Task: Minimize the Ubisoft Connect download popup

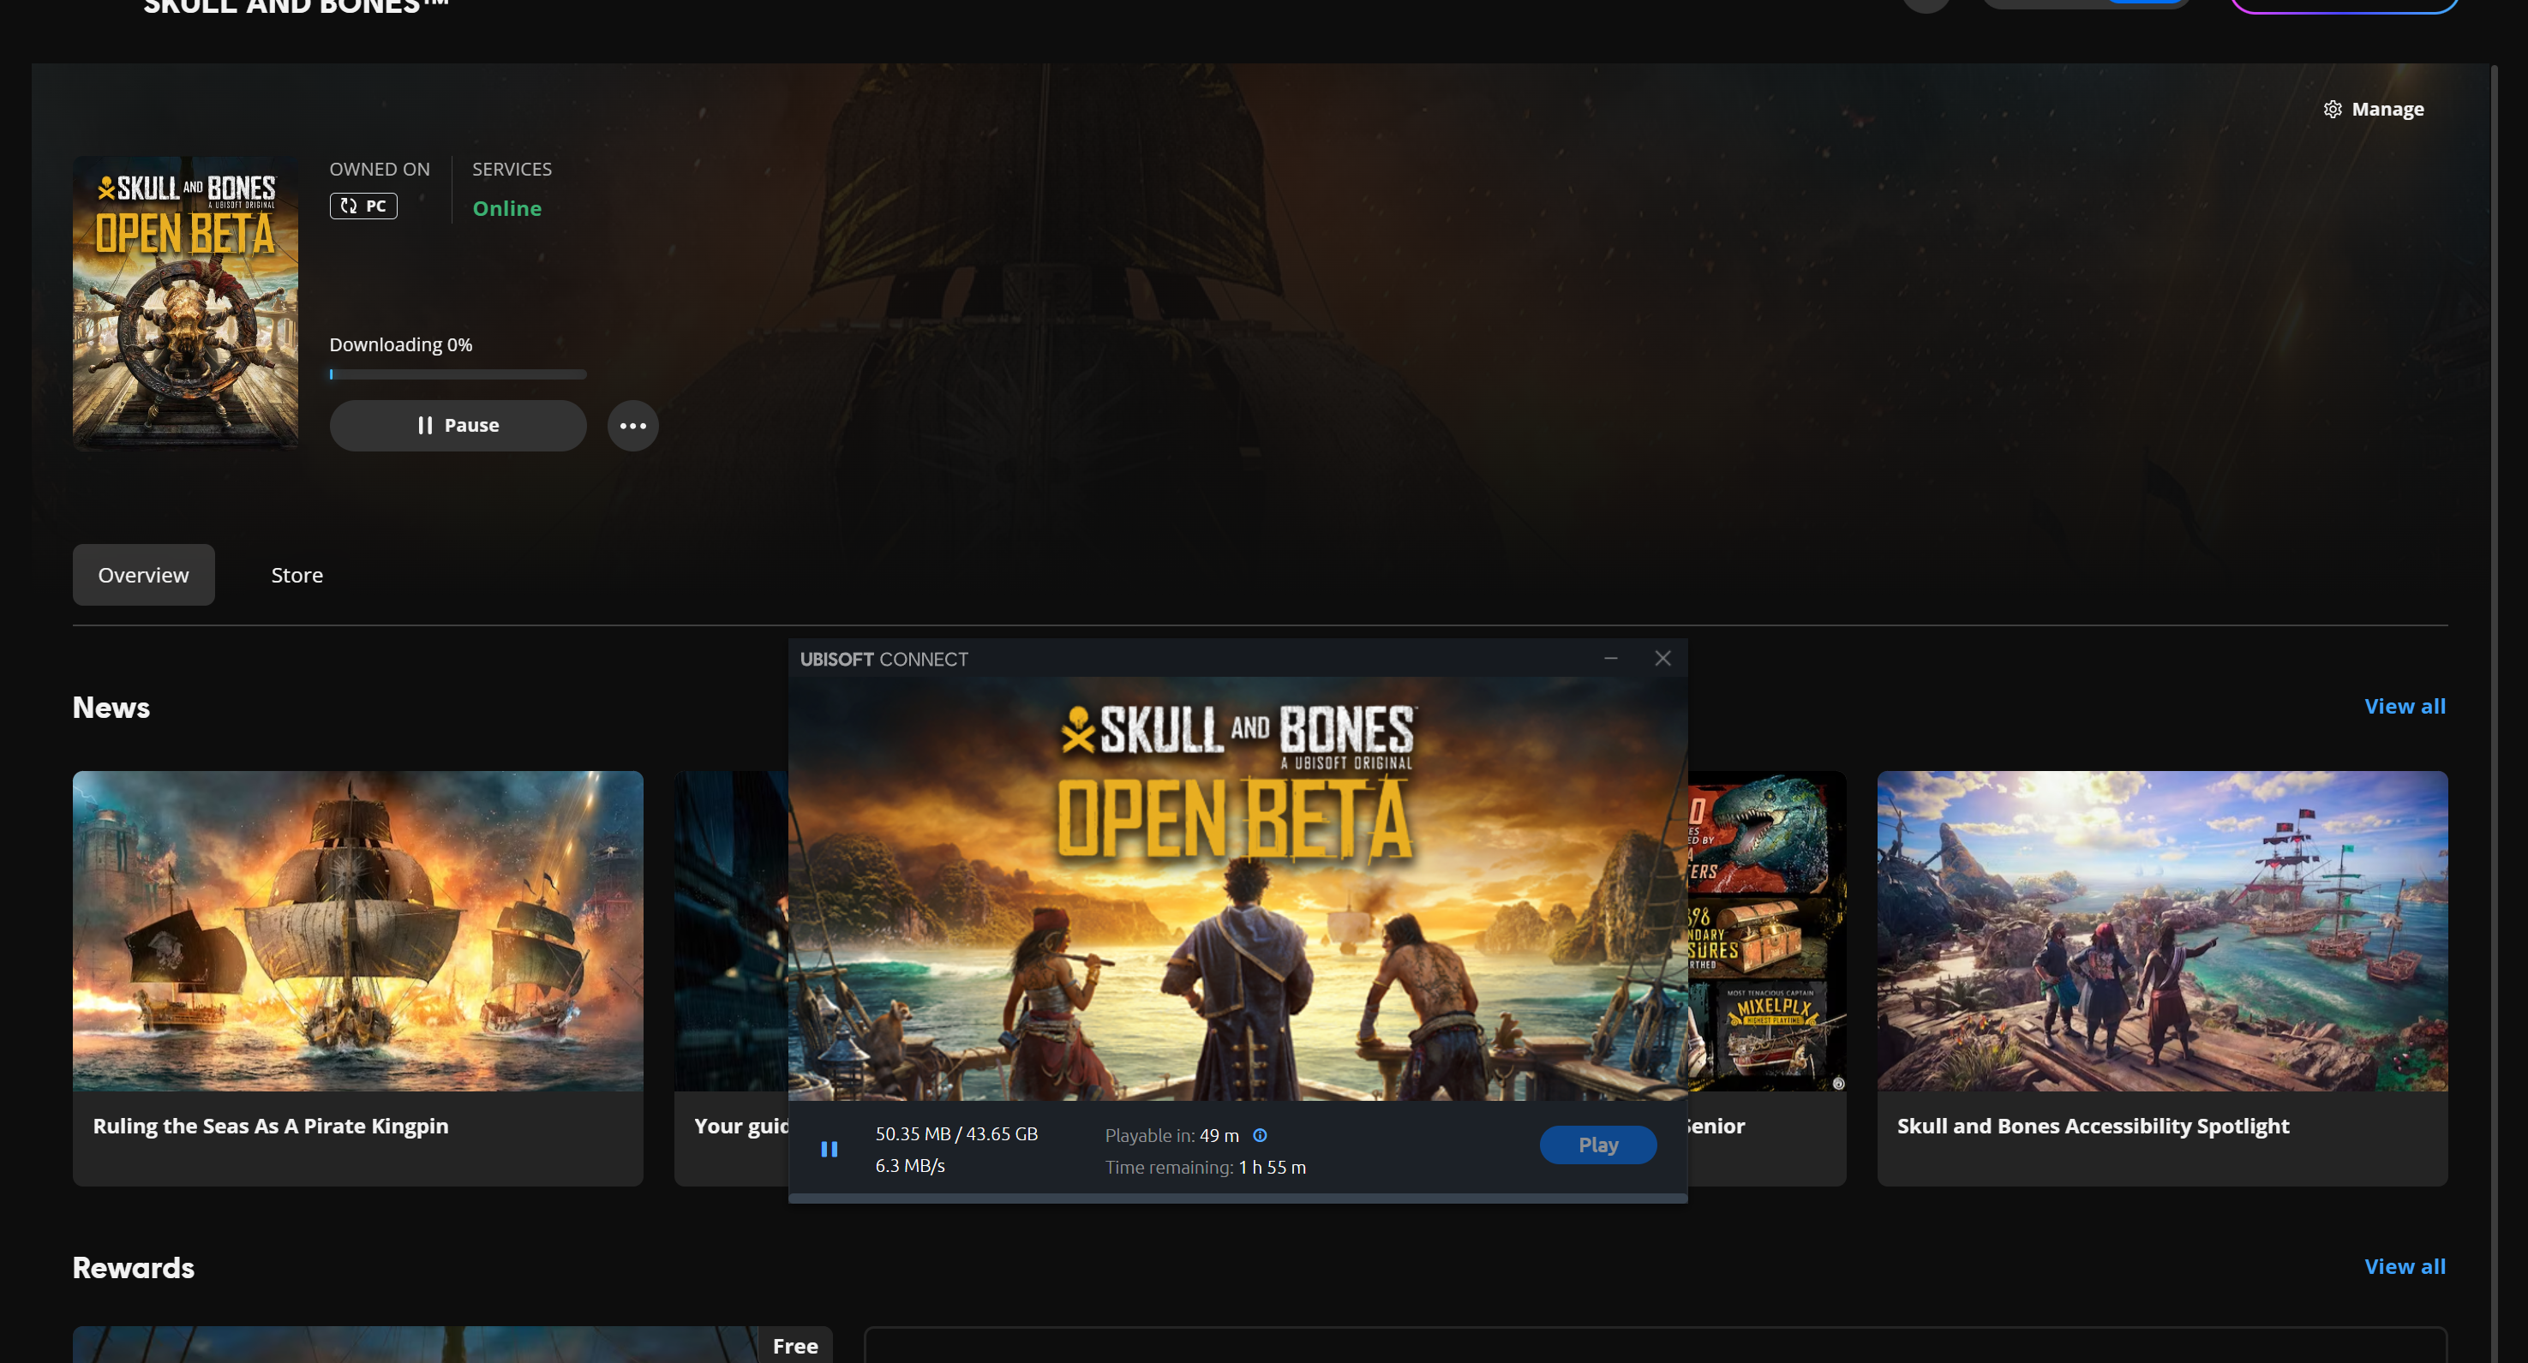Action: 1610,659
